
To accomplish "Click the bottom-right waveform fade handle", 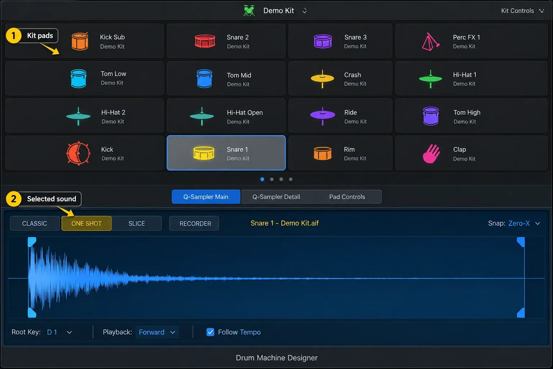I will click(521, 313).
